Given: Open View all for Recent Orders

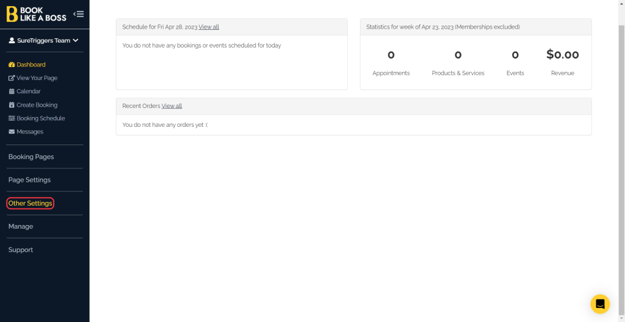Looking at the screenshot, I should [x=172, y=106].
